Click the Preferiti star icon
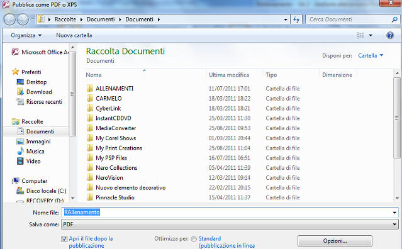This screenshot has width=402, height=249. [15, 72]
